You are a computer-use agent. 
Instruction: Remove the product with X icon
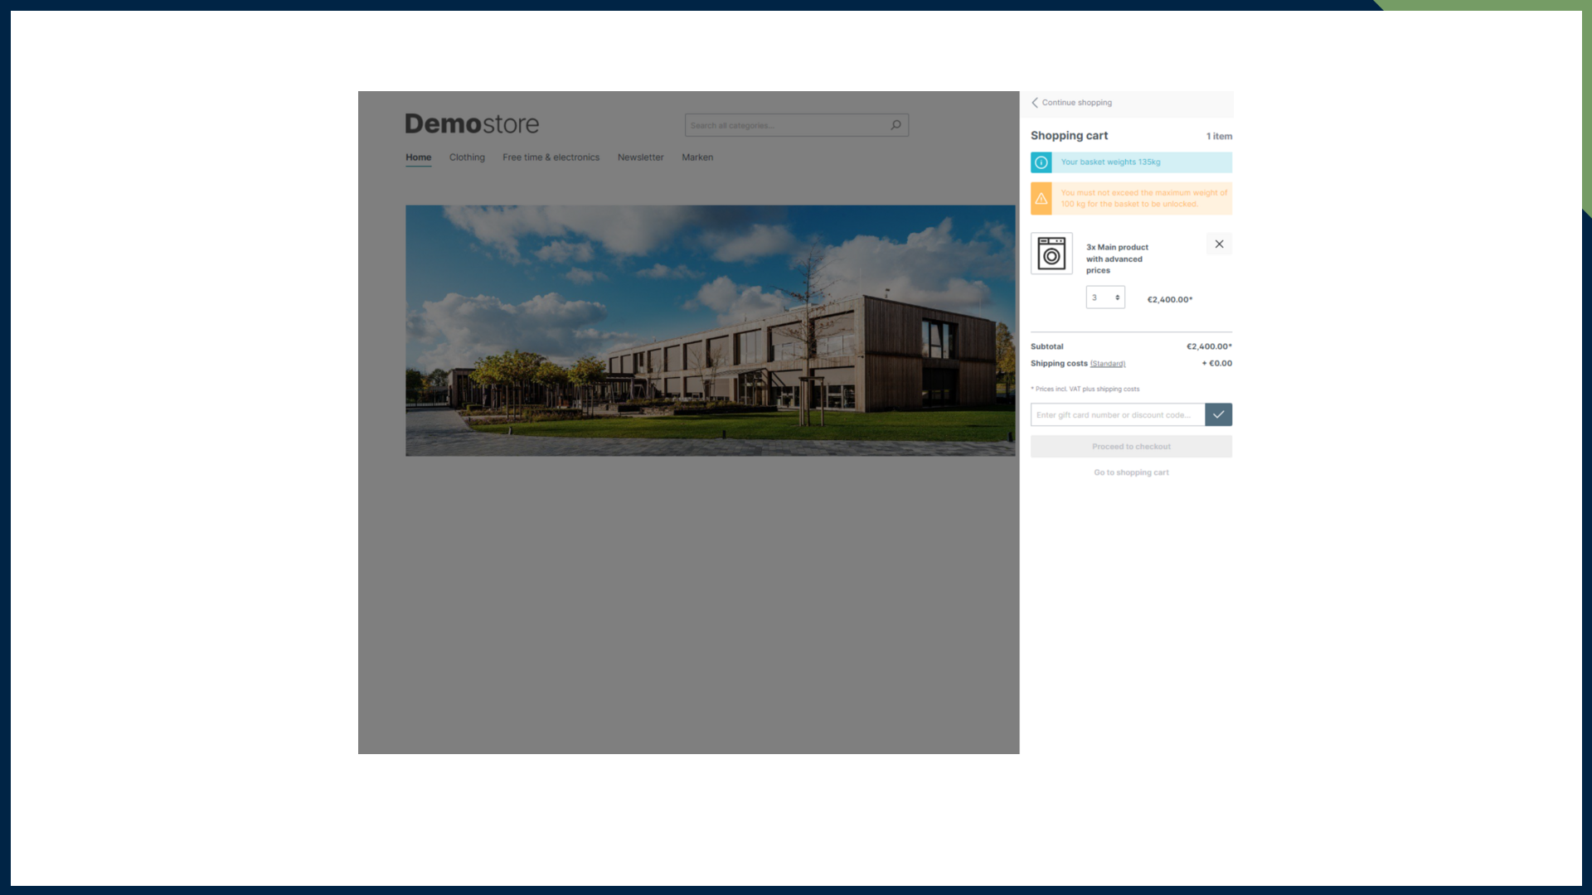point(1219,244)
